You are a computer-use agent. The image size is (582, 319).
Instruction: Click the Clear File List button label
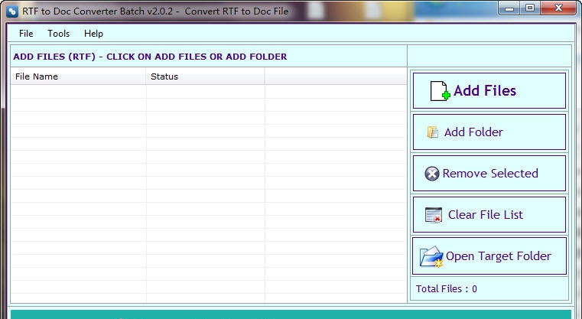click(486, 215)
